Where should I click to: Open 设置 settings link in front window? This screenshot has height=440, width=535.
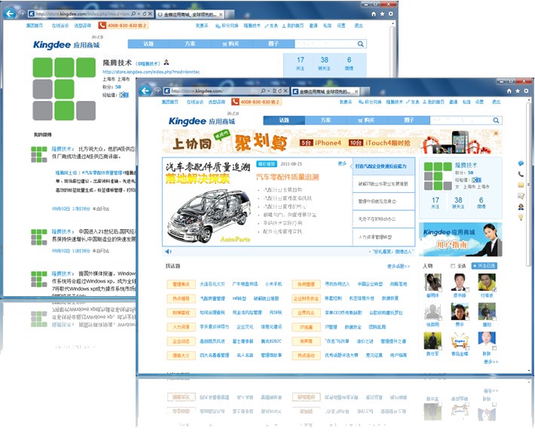point(479,102)
